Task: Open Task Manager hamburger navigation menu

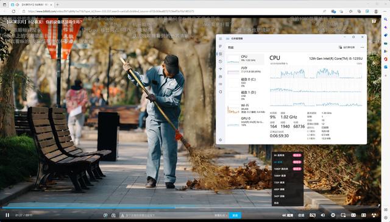Action: 221,38
